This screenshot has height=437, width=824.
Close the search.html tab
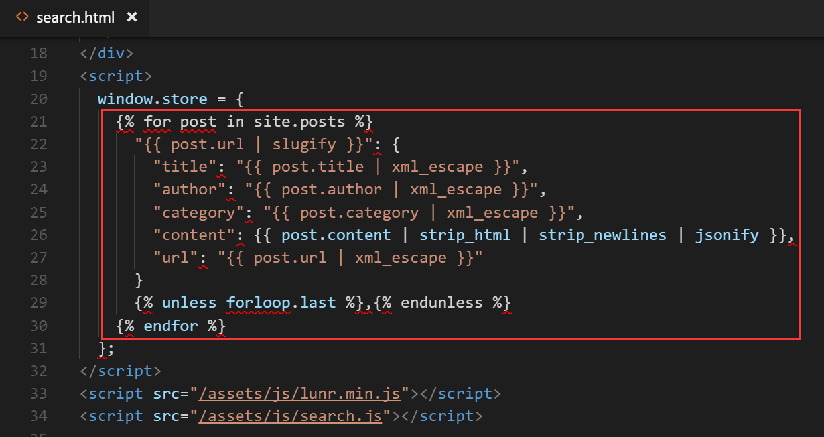(132, 17)
